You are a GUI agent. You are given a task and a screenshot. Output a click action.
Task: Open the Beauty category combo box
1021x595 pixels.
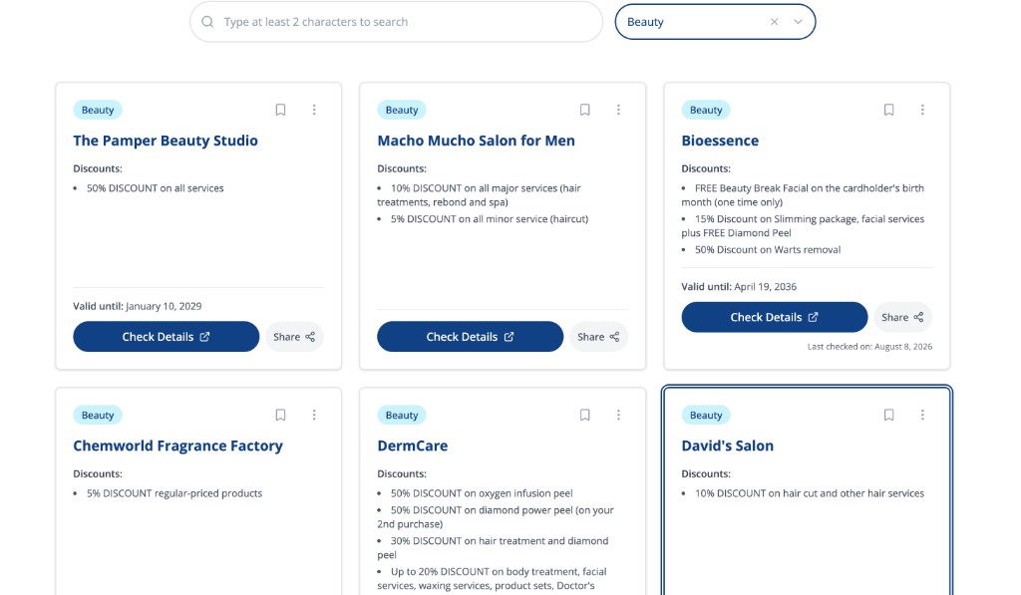(715, 22)
